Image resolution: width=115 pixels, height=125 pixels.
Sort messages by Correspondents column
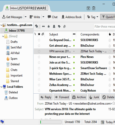[90, 34]
